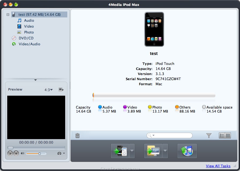The width and height of the screenshot is (240, 171).
Task: Click the Available space 14.54 GB value
Action: (x=214, y=111)
